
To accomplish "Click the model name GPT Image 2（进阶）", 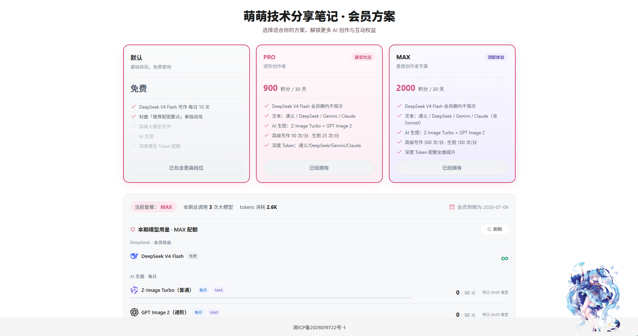I will coord(164,312).
